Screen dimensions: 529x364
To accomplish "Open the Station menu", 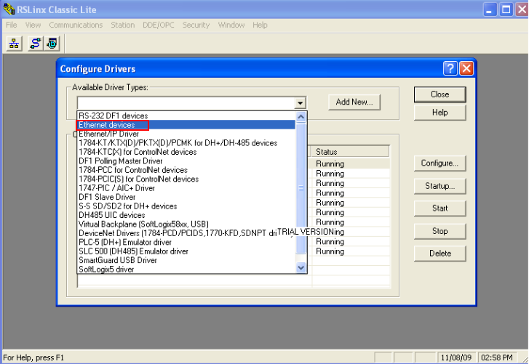I will click(x=123, y=25).
